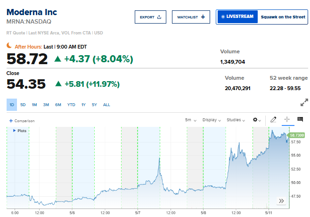The image size is (310, 217).
Task: Click the after-hours price 58.72
Action: tap(27, 59)
